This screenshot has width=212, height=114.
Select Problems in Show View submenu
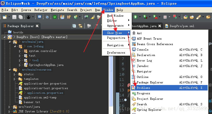click(169, 88)
